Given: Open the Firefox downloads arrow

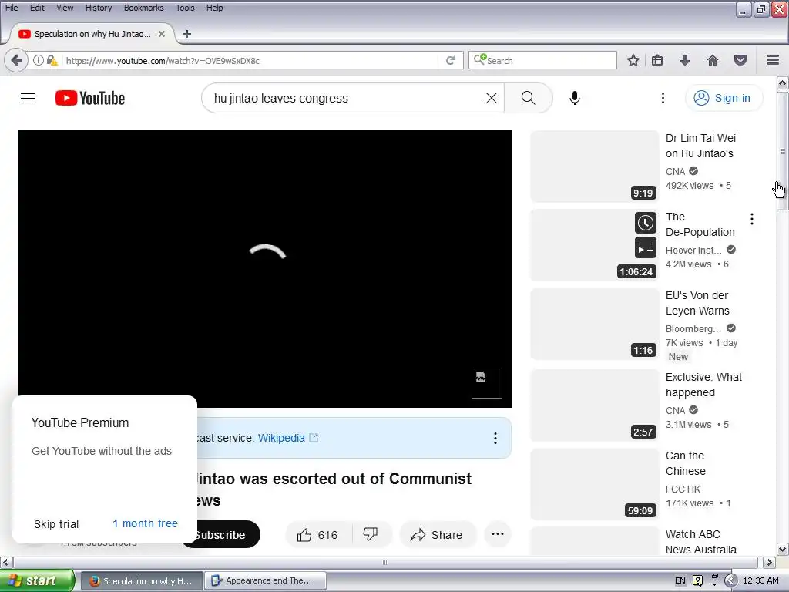Looking at the screenshot, I should [685, 60].
